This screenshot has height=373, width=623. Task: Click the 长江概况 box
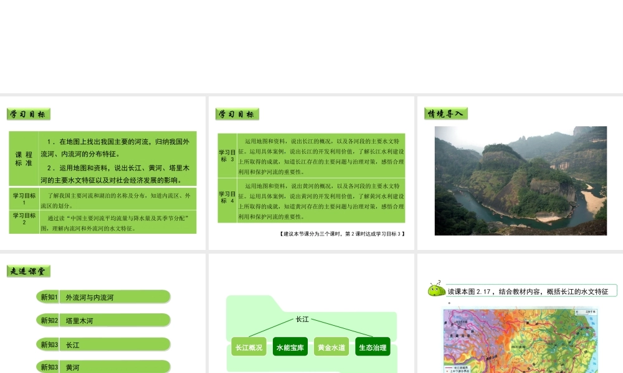click(x=249, y=348)
